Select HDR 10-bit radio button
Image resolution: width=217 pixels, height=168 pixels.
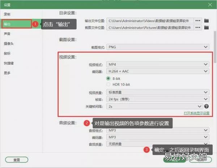108,84
